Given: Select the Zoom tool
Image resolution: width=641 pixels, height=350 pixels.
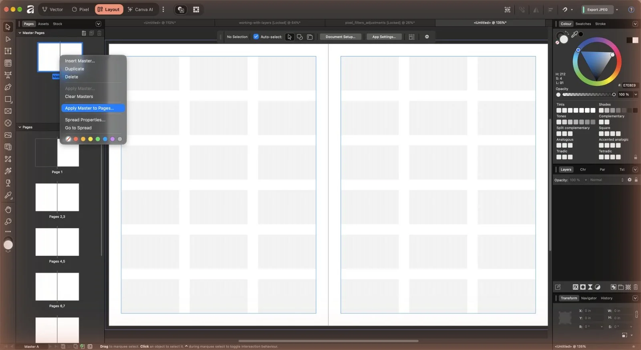Looking at the screenshot, I should tap(8, 222).
